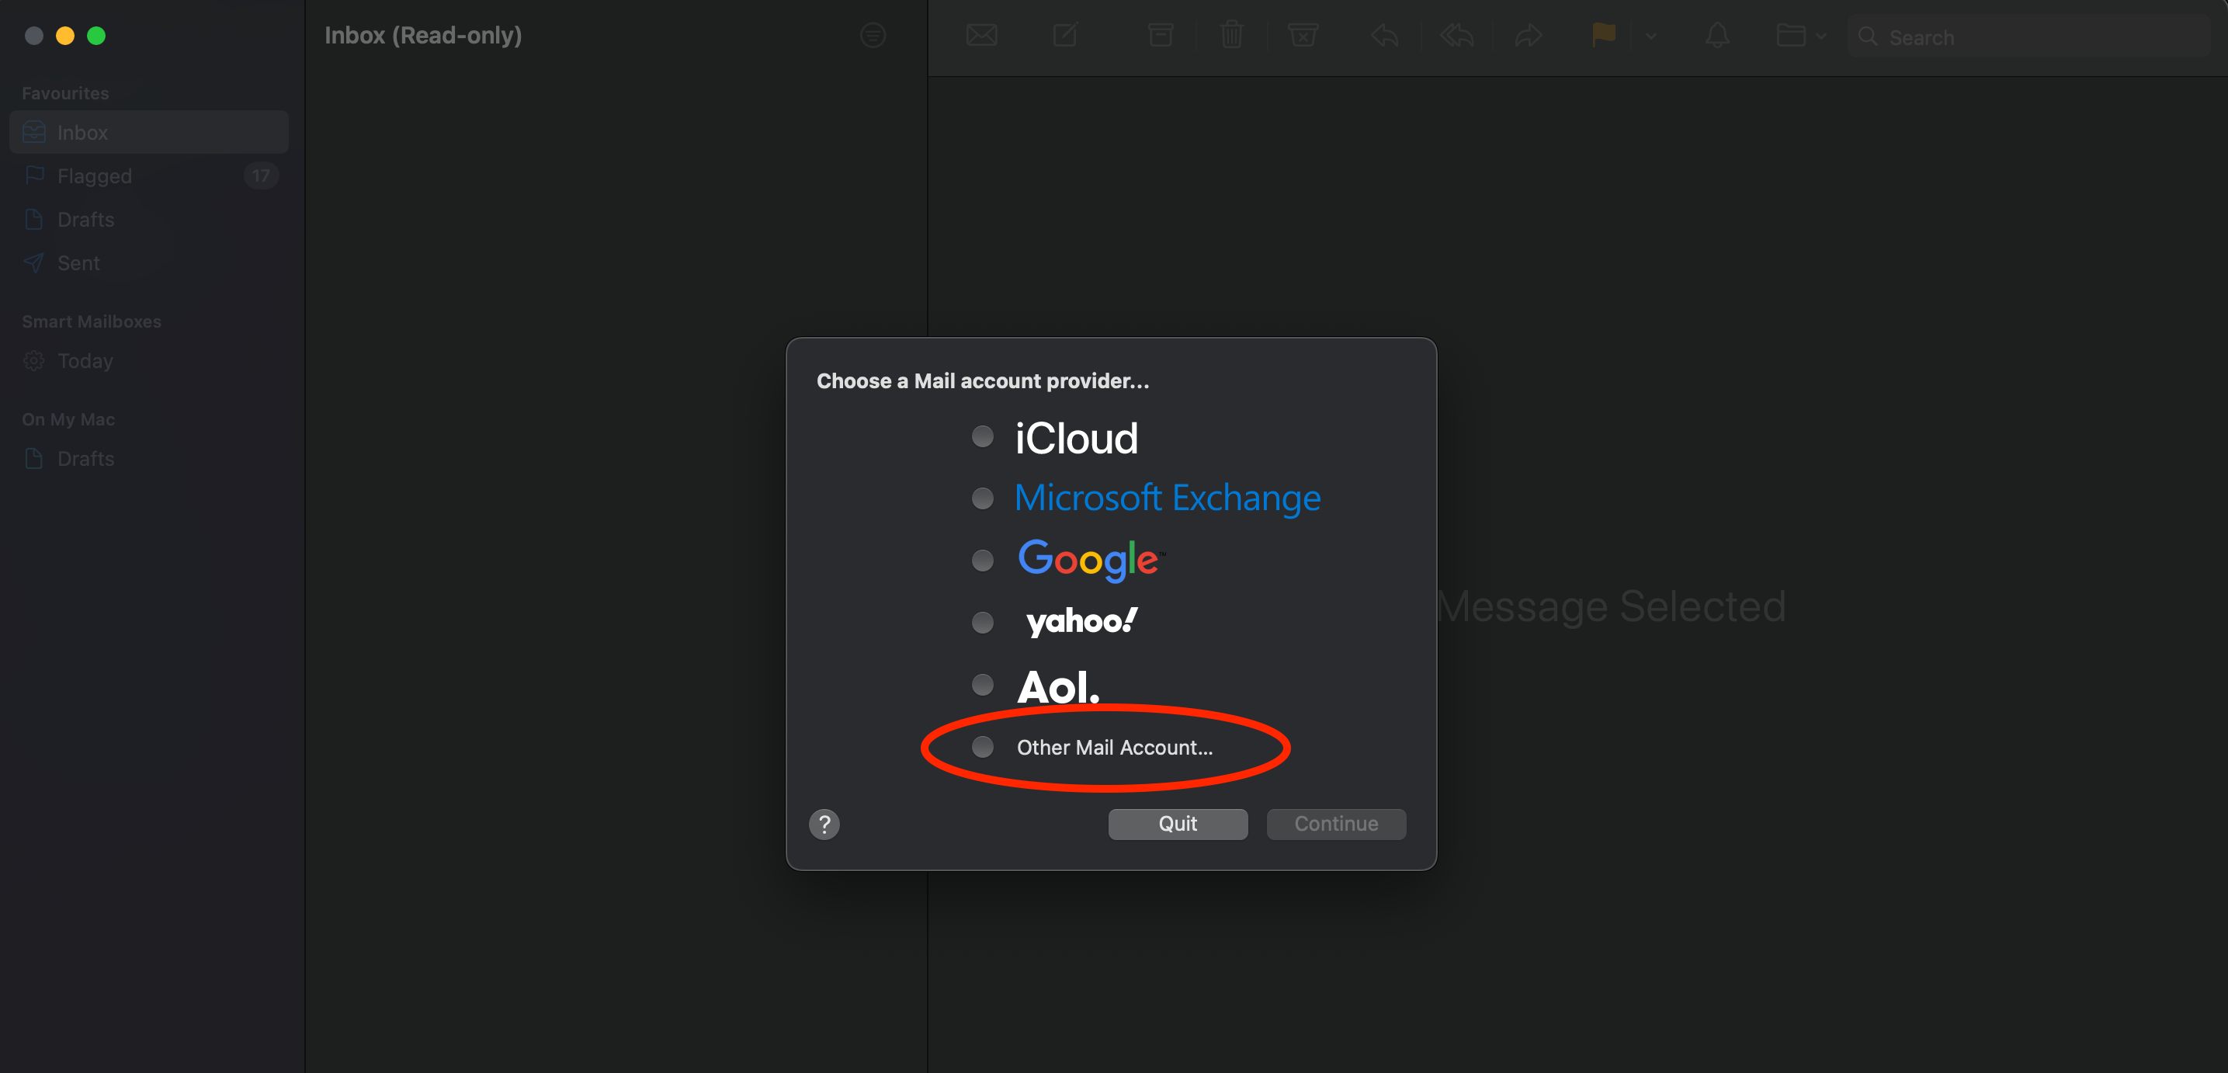Click the orange Flag icon

tap(1604, 36)
